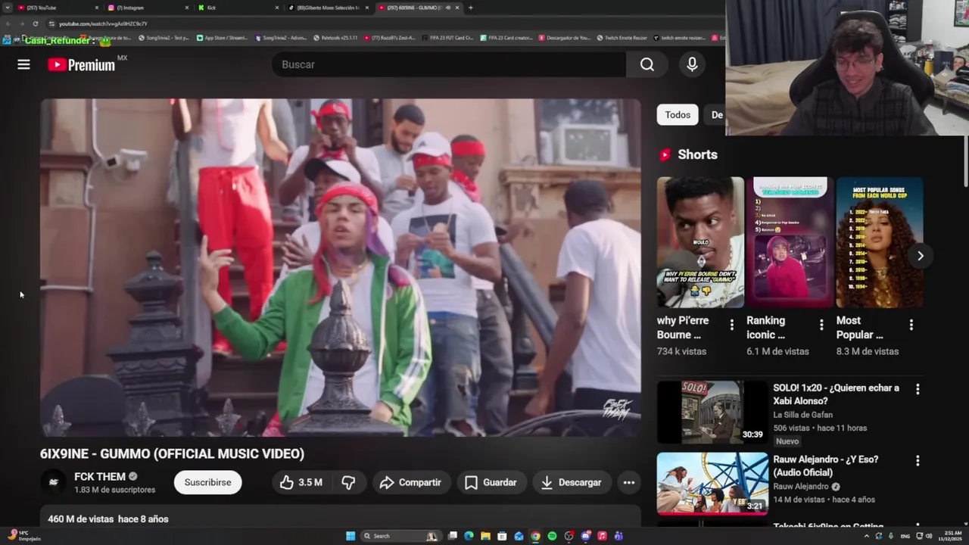Play the 'Most Popular' World Cup short
This screenshot has width=969, height=545.
(x=880, y=242)
